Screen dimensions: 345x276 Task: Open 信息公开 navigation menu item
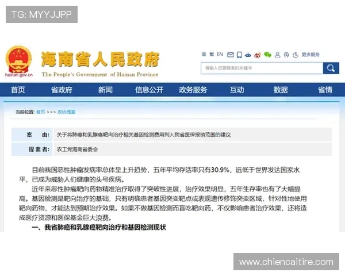click(149, 90)
